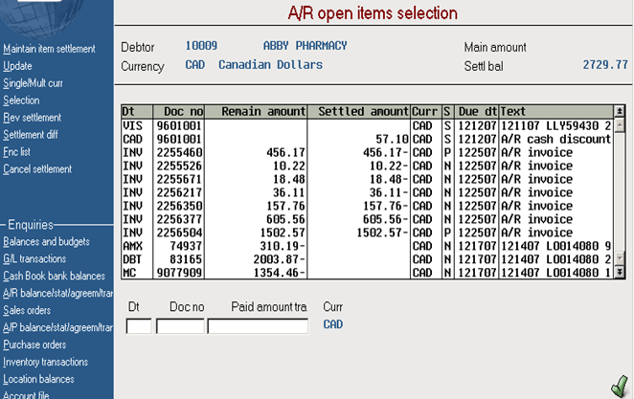The height and width of the screenshot is (399, 634).
Task: Select the DBT 83165 row
Action: [x=367, y=259]
